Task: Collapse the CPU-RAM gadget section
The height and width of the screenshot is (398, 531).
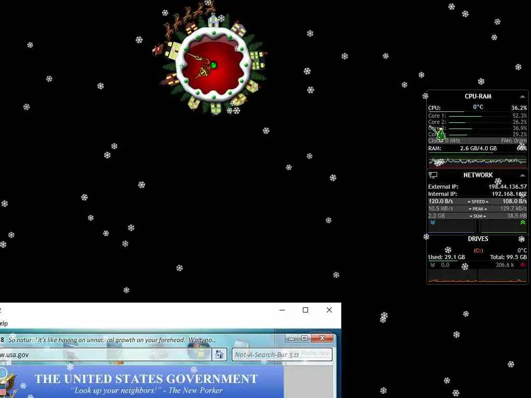Action: (522, 97)
